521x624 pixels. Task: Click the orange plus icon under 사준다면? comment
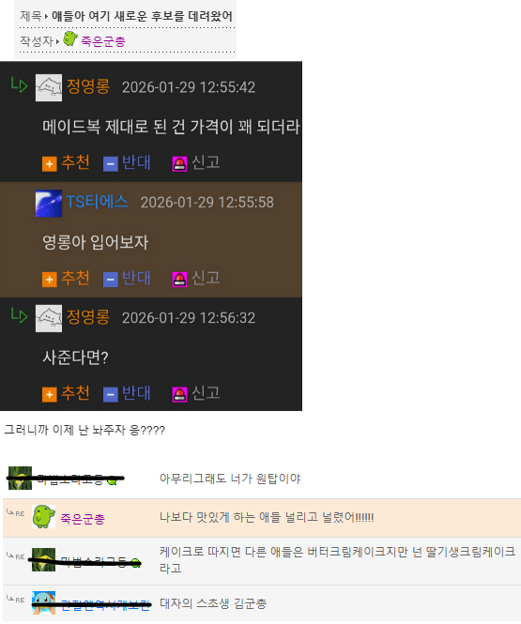pos(50,394)
